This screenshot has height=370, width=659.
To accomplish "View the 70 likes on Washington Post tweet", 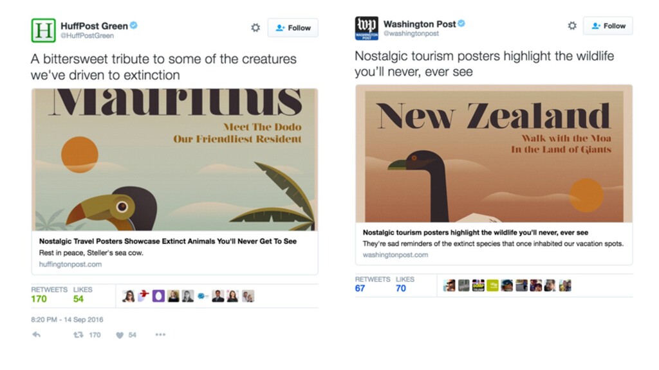I will pyautogui.click(x=400, y=288).
